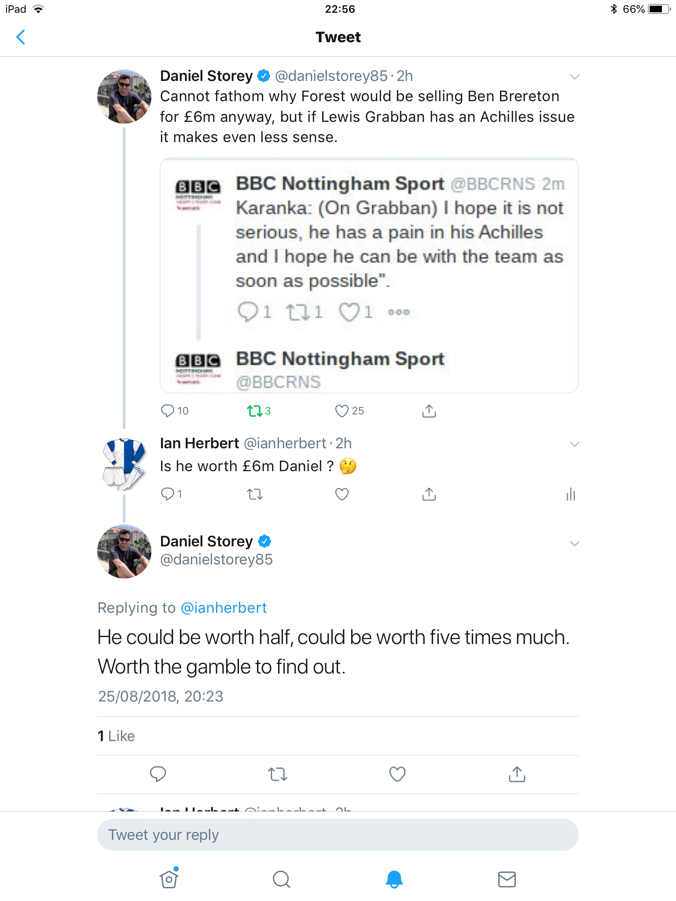Screen dimensions: 676x901
Task: Expand options chevron on Daniel Storey's top tweet
Action: point(574,77)
